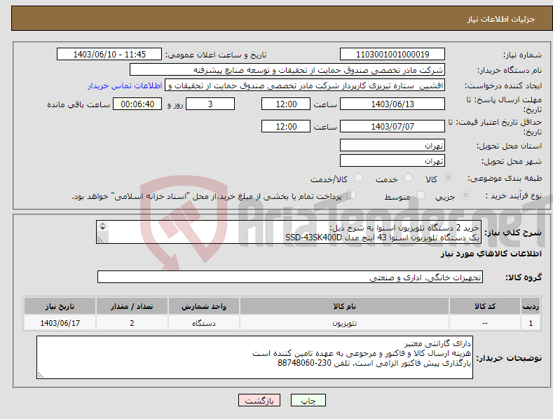The width and height of the screenshot is (553, 419).
Task: Click the شرح کلی نیاز label
Action: pyautogui.click(x=513, y=233)
